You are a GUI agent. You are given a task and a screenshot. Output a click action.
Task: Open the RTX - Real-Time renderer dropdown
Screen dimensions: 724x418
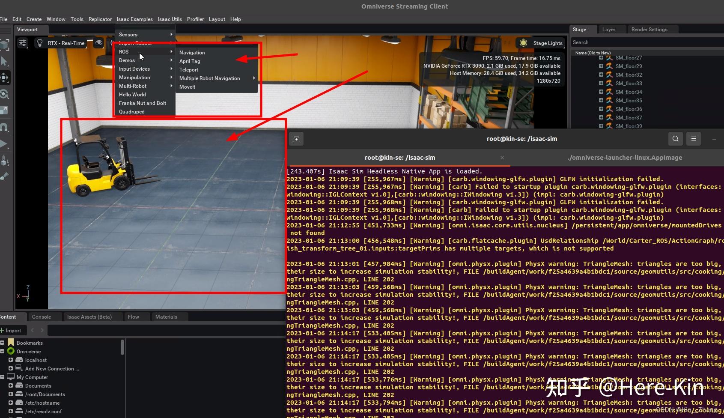66,43
